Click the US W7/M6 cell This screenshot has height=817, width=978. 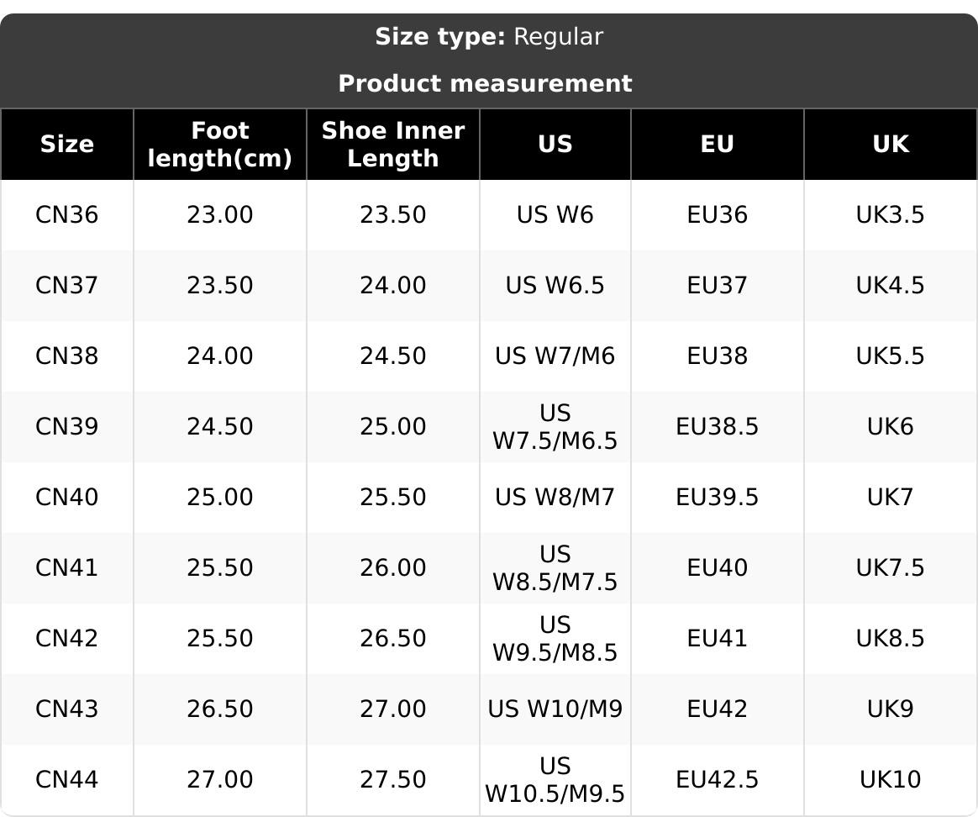555,356
